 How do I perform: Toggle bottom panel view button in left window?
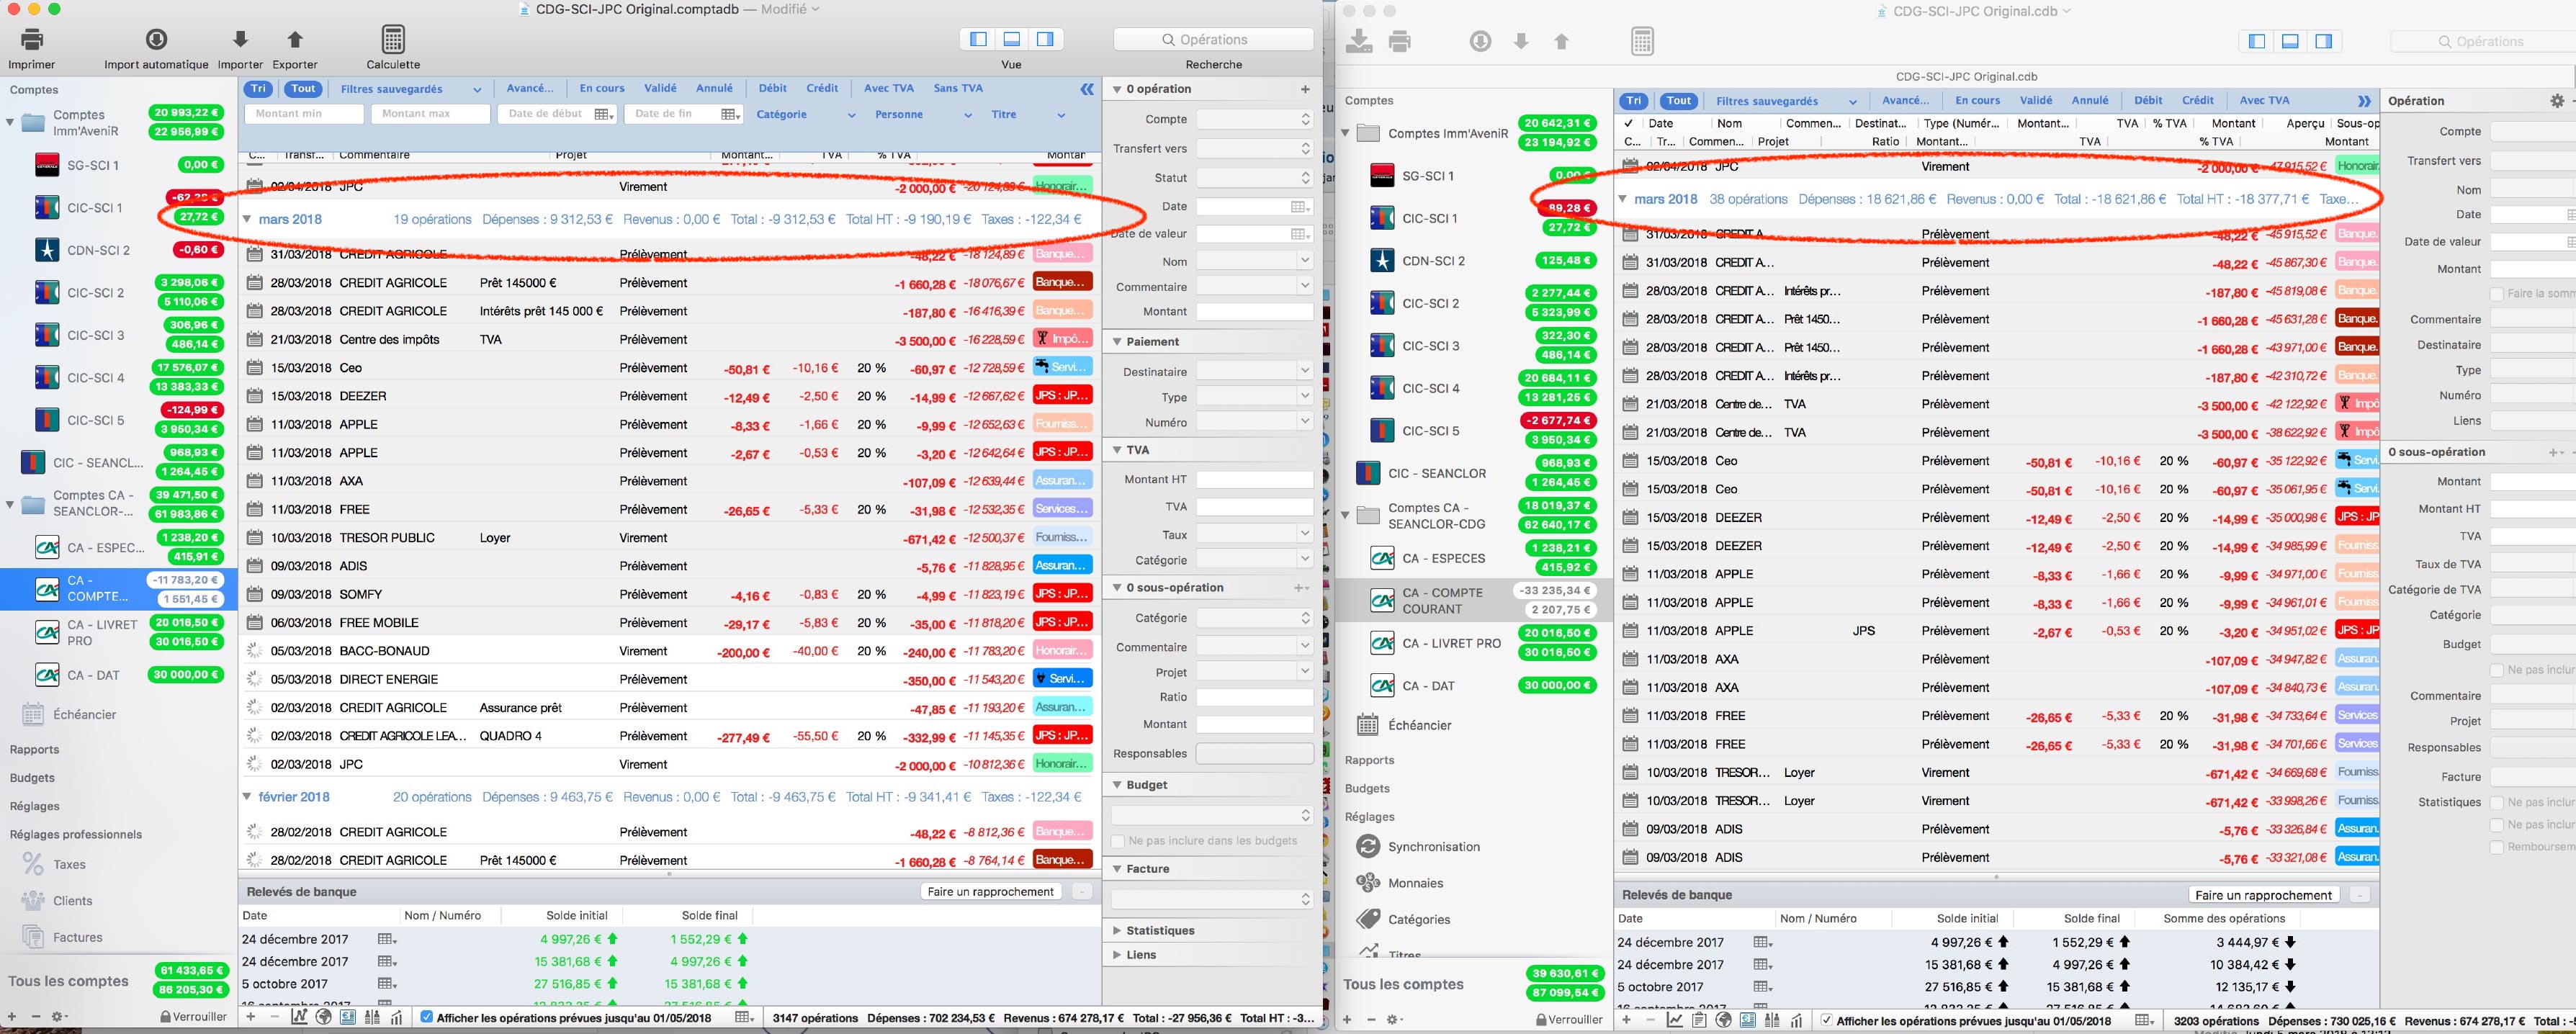click(x=1012, y=39)
